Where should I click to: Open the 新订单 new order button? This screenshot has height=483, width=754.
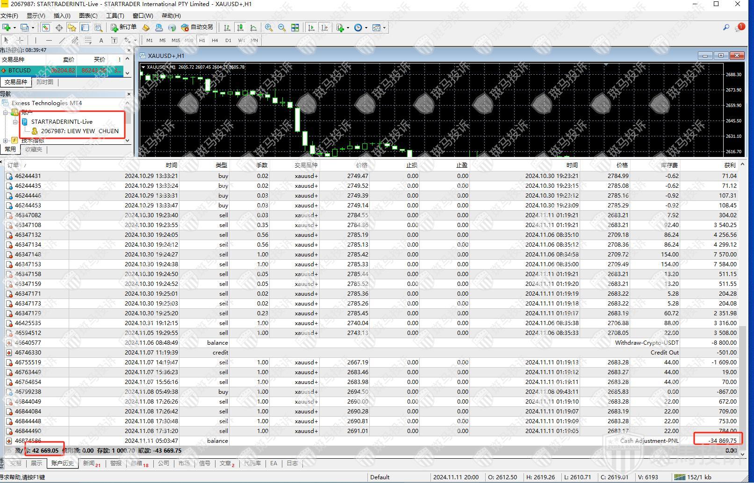tap(124, 28)
